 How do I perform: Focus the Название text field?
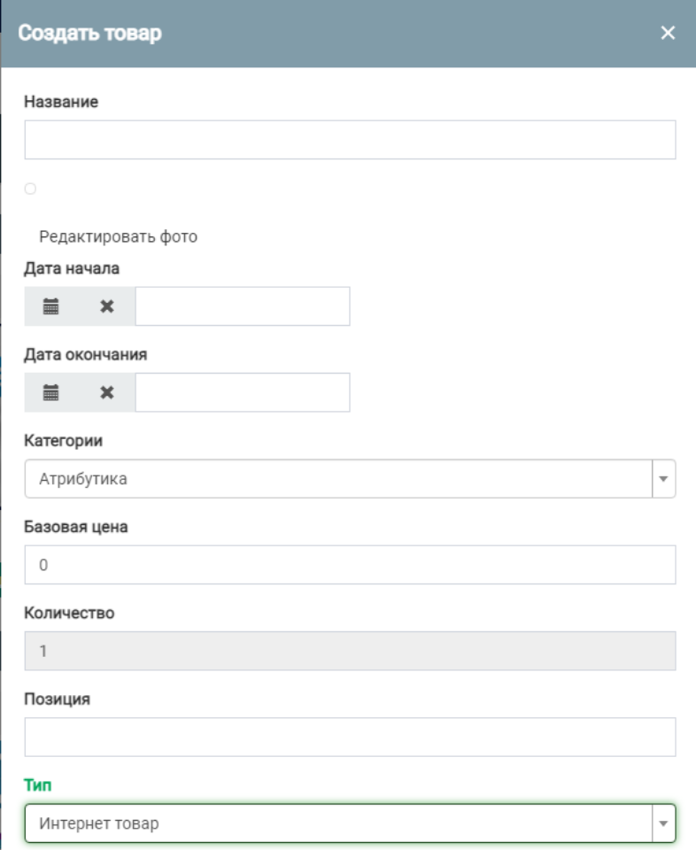pyautogui.click(x=350, y=140)
